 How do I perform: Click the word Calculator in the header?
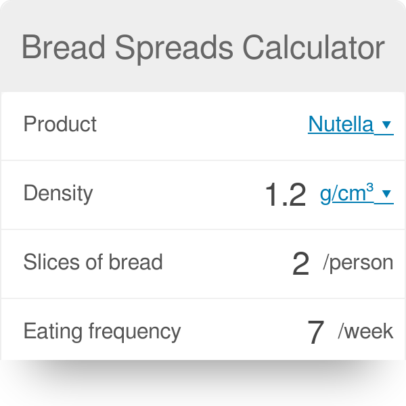(315, 48)
